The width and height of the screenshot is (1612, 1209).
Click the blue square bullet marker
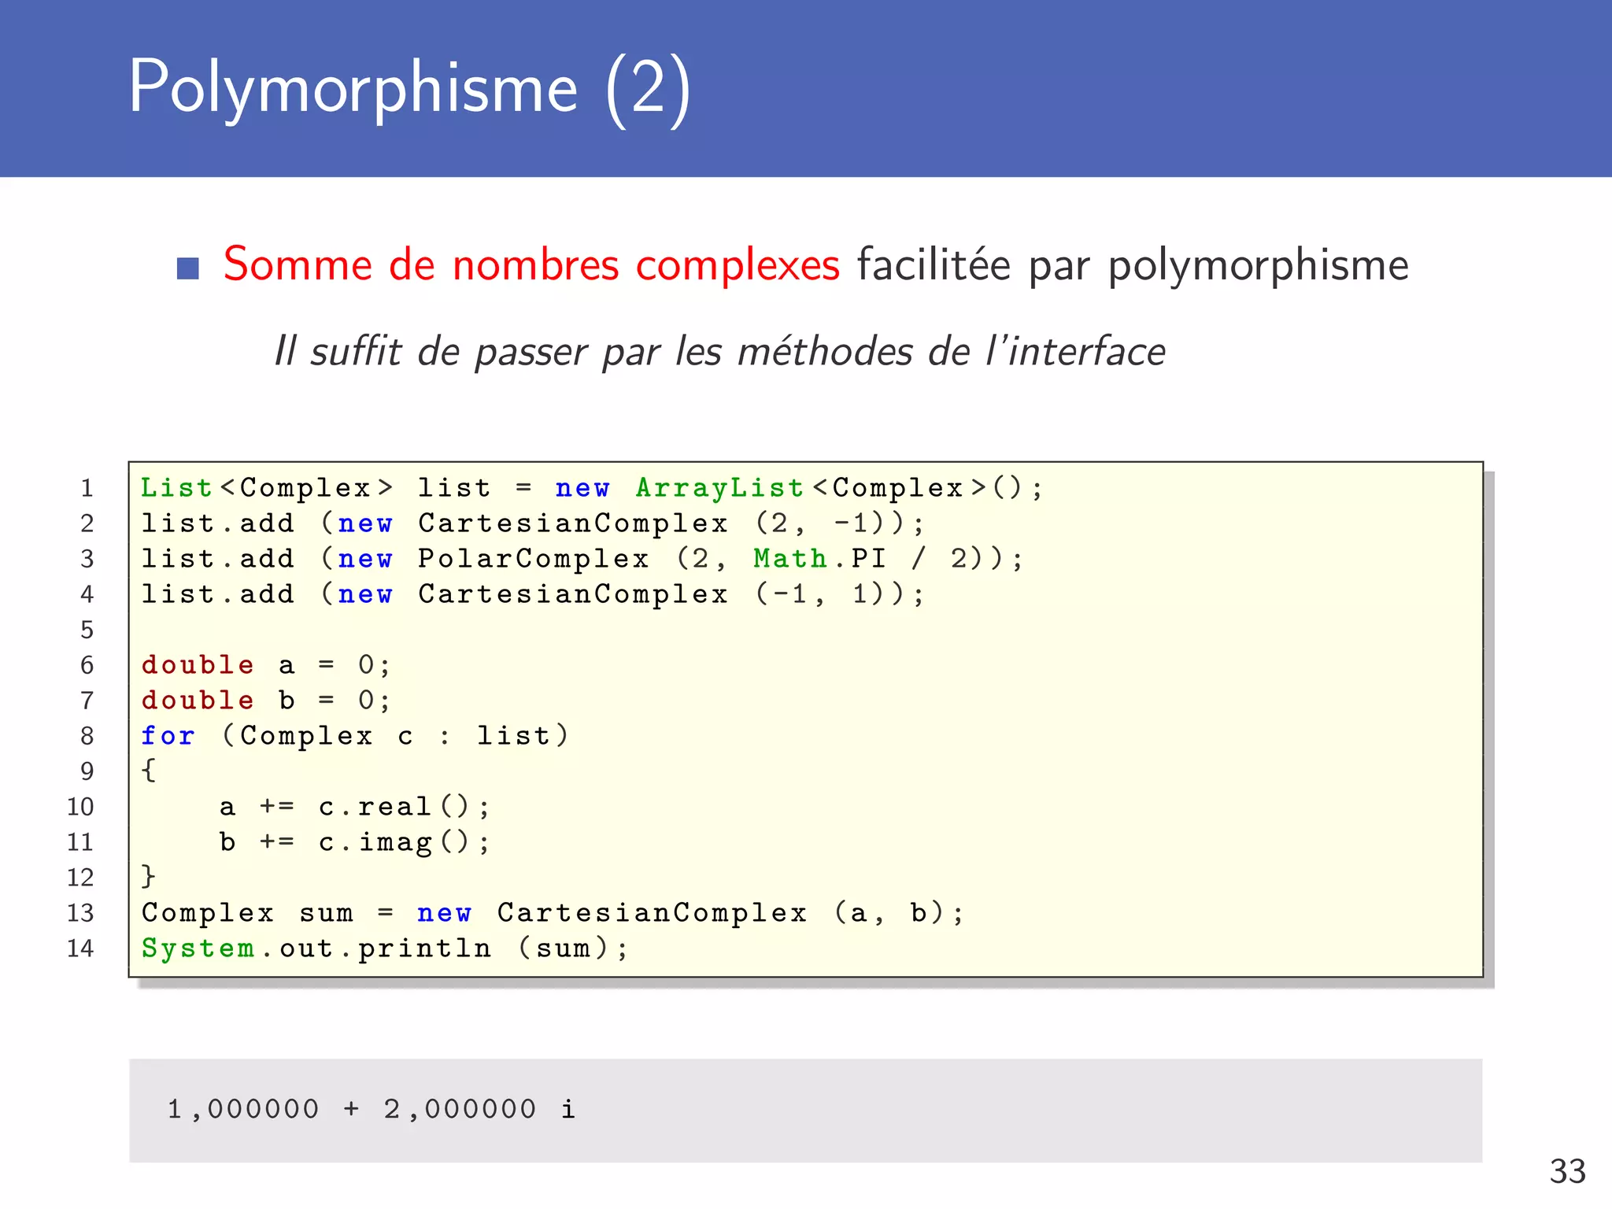coord(188,268)
